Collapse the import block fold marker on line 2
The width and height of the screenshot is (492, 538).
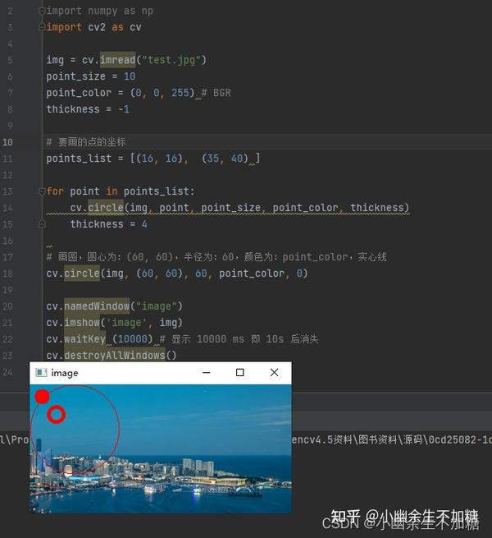pos(42,11)
